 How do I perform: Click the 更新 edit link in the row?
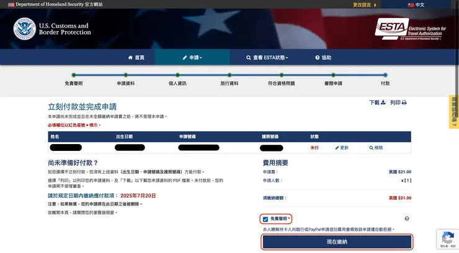pos(342,148)
